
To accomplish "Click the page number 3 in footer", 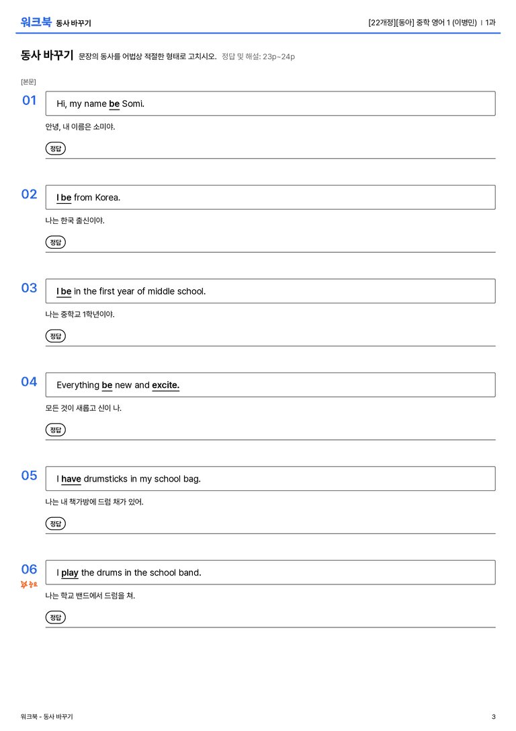I will (493, 717).
